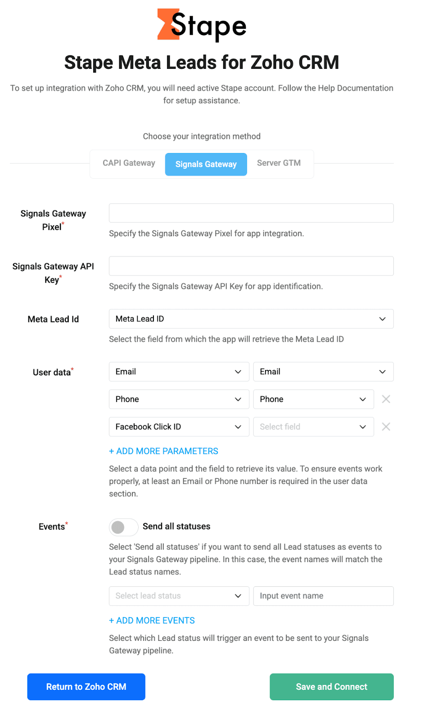The image size is (437, 720).
Task: Open the Select lead status dropdown
Action: 179,596
